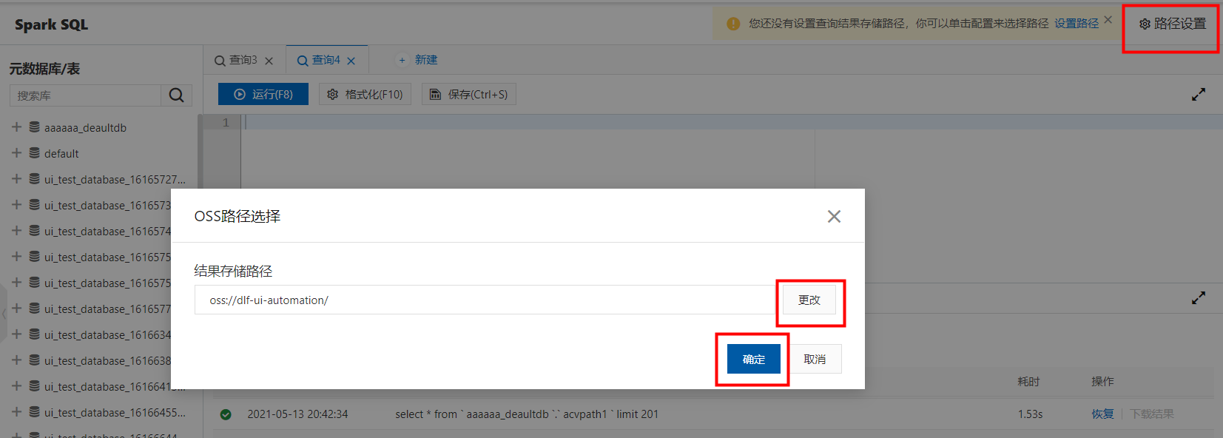Select the aaaaaa_deaultdb database entry
The image size is (1223, 438).
(85, 127)
